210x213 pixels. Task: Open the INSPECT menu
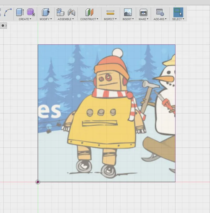110,19
